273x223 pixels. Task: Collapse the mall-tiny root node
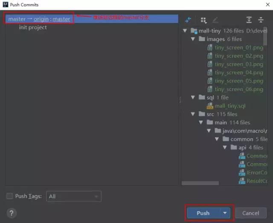coord(185,31)
